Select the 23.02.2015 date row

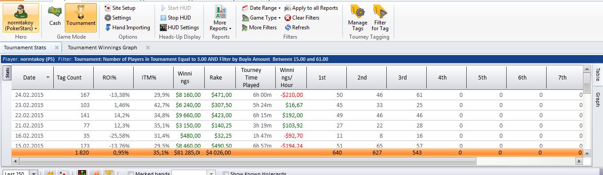tap(297, 105)
